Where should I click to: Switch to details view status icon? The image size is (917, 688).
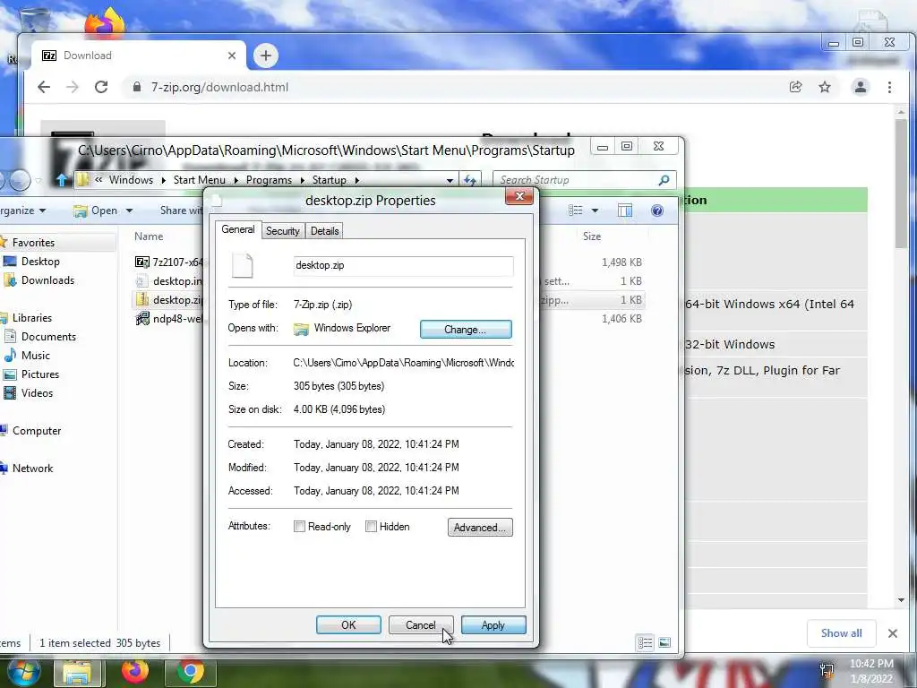click(x=645, y=643)
